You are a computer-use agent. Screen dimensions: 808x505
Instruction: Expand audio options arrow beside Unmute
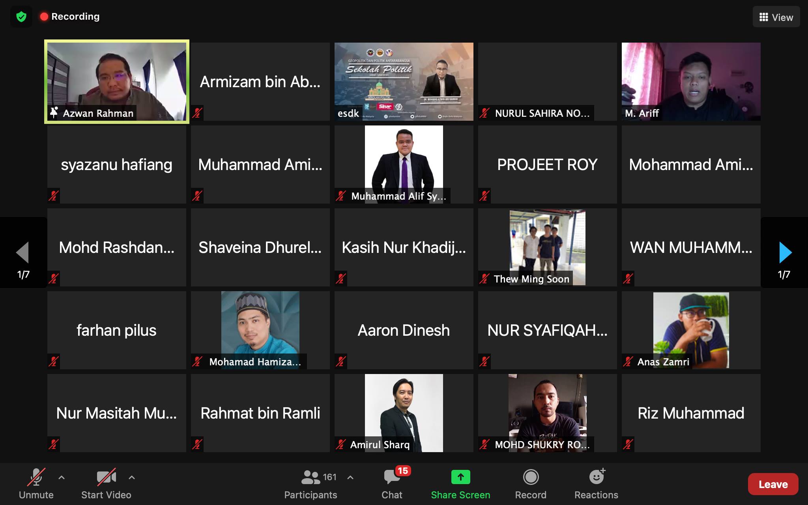pyautogui.click(x=62, y=477)
